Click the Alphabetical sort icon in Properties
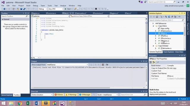 (x=154, y=62)
